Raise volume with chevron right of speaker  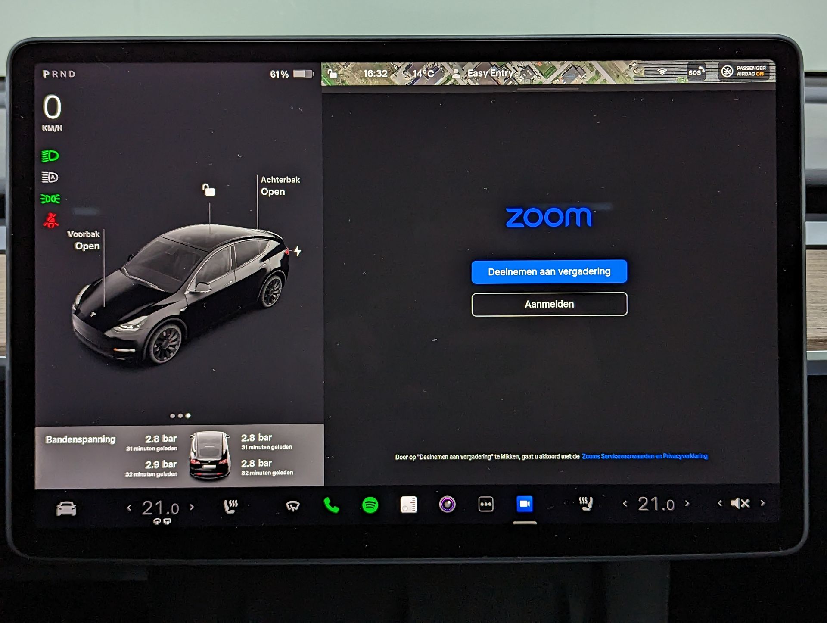tap(763, 503)
